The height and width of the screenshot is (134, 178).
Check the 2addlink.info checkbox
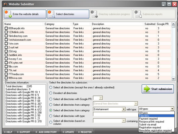[x=6, y=55]
